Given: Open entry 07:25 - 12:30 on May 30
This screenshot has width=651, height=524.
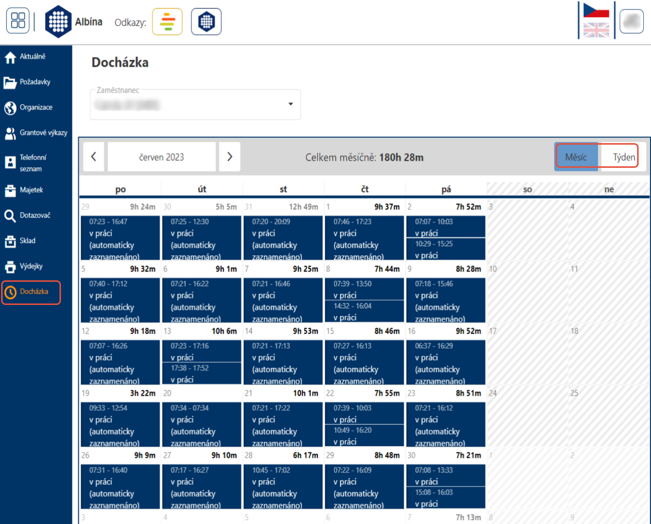Looking at the screenshot, I should point(202,238).
